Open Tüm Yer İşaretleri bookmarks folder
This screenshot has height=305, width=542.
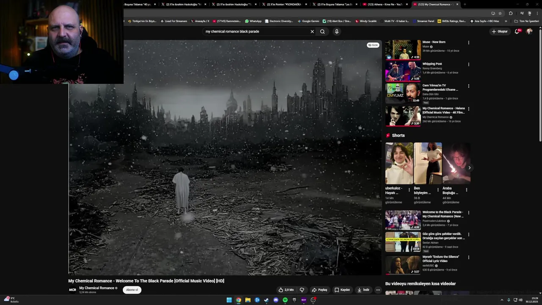[527, 21]
